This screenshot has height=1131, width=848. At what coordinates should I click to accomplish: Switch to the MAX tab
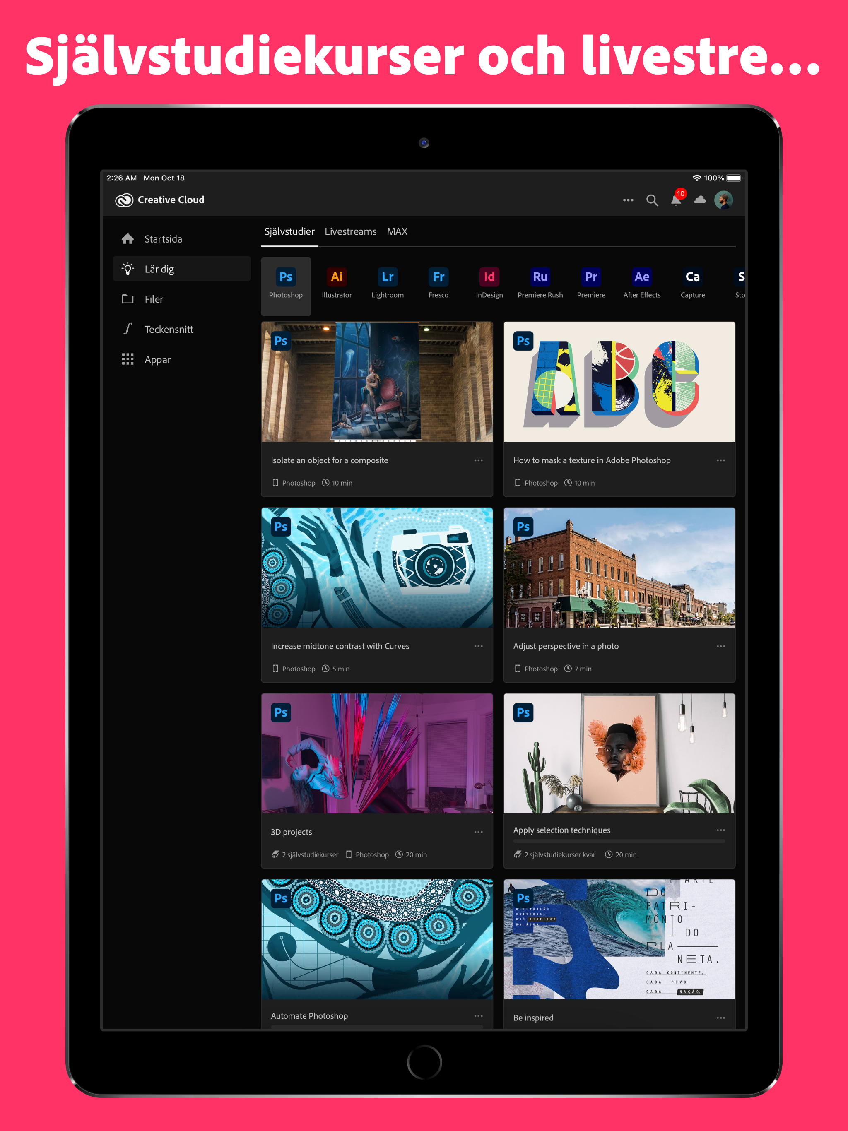point(397,231)
